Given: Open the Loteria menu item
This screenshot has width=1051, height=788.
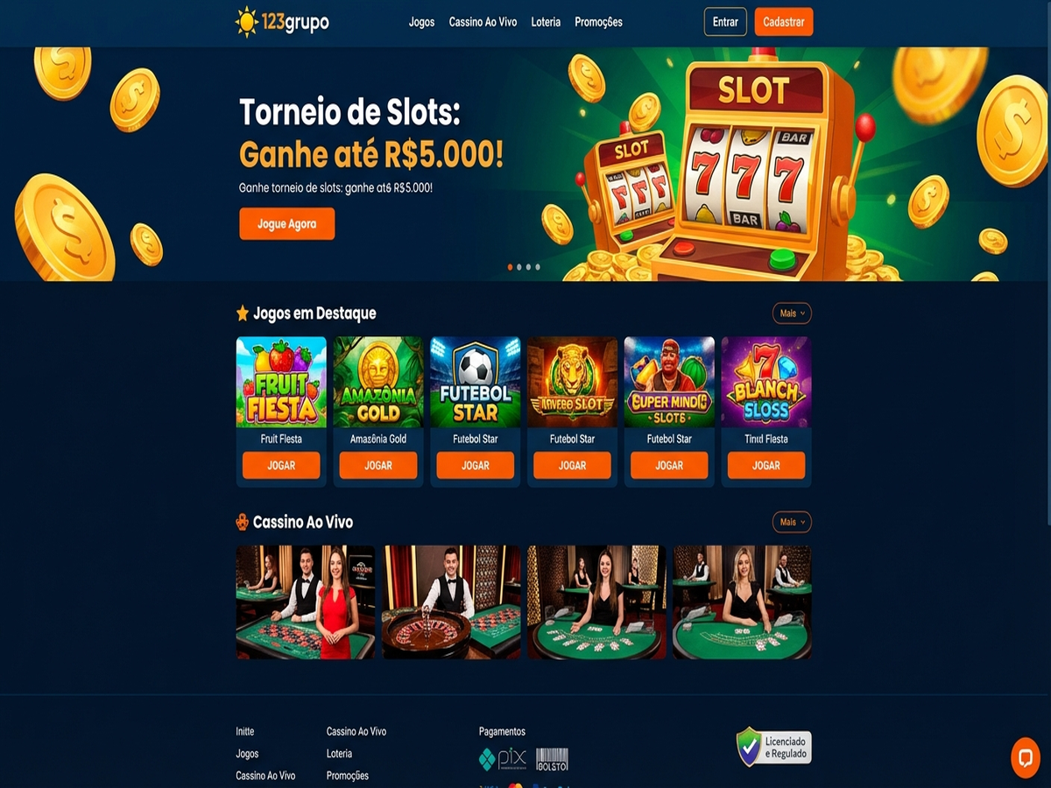Looking at the screenshot, I should [546, 22].
